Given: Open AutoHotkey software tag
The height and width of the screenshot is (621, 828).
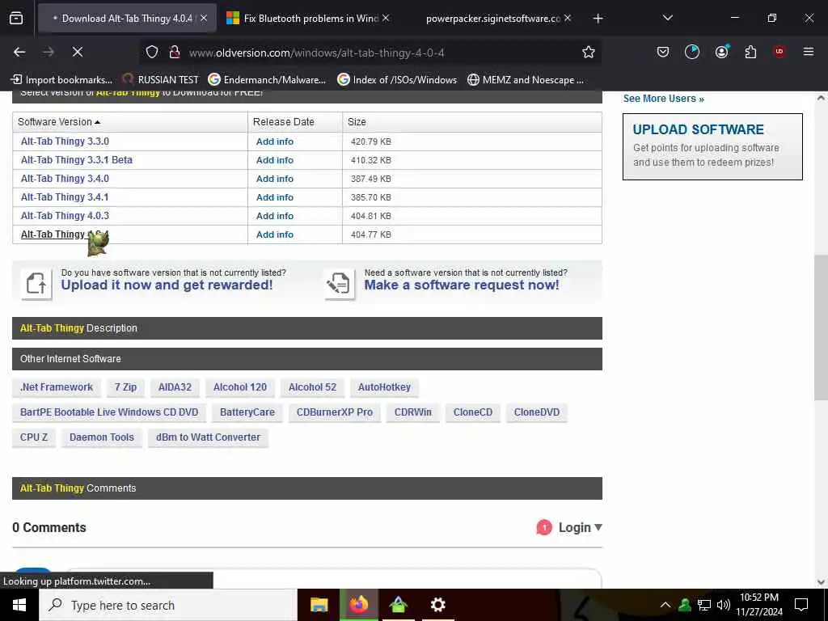Looking at the screenshot, I should (384, 387).
